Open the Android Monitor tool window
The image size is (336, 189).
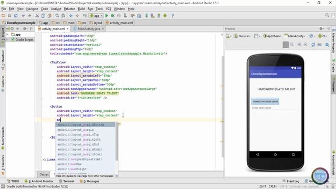tap(39, 181)
